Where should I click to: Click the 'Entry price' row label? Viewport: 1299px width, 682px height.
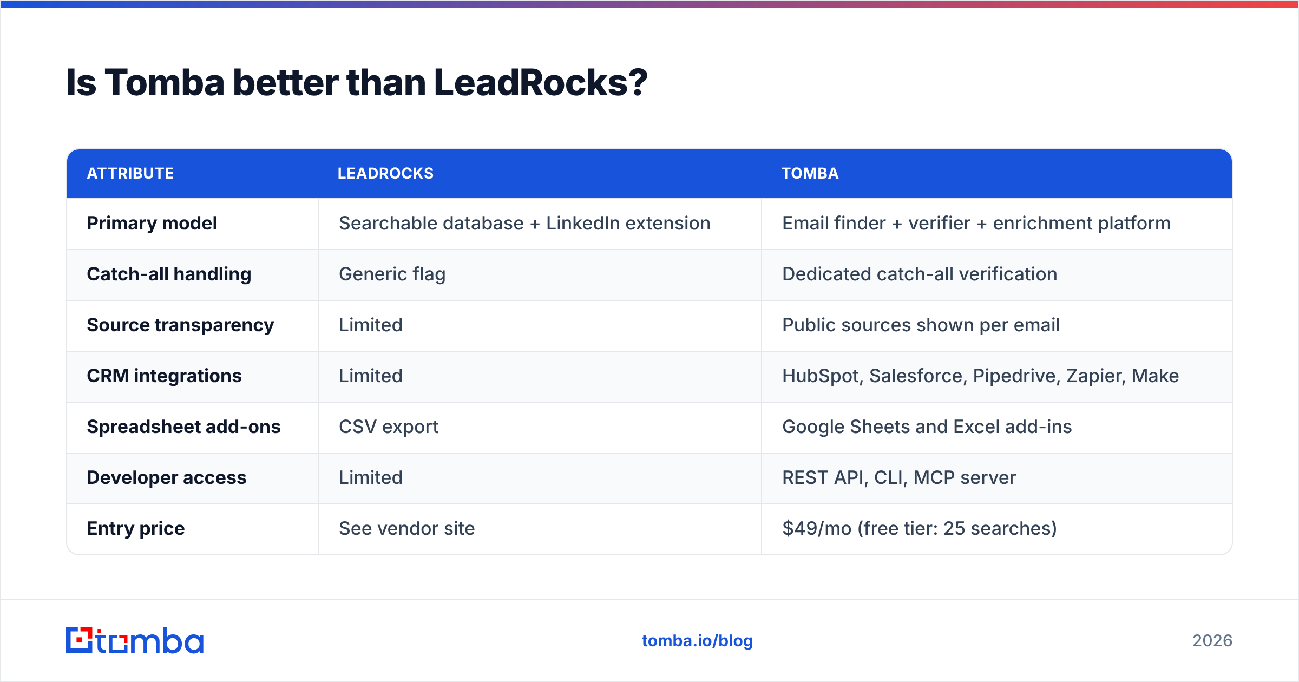(136, 528)
